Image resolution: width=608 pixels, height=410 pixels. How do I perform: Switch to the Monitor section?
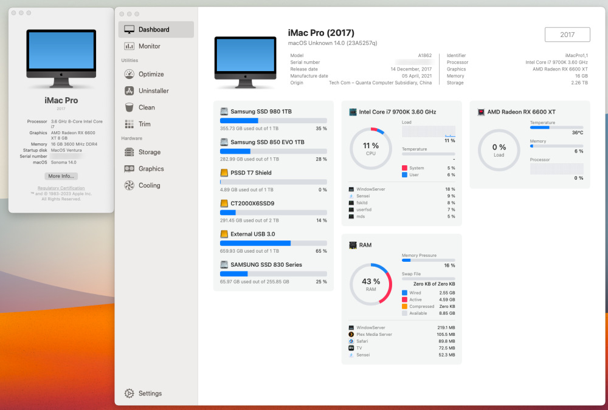tap(156, 46)
